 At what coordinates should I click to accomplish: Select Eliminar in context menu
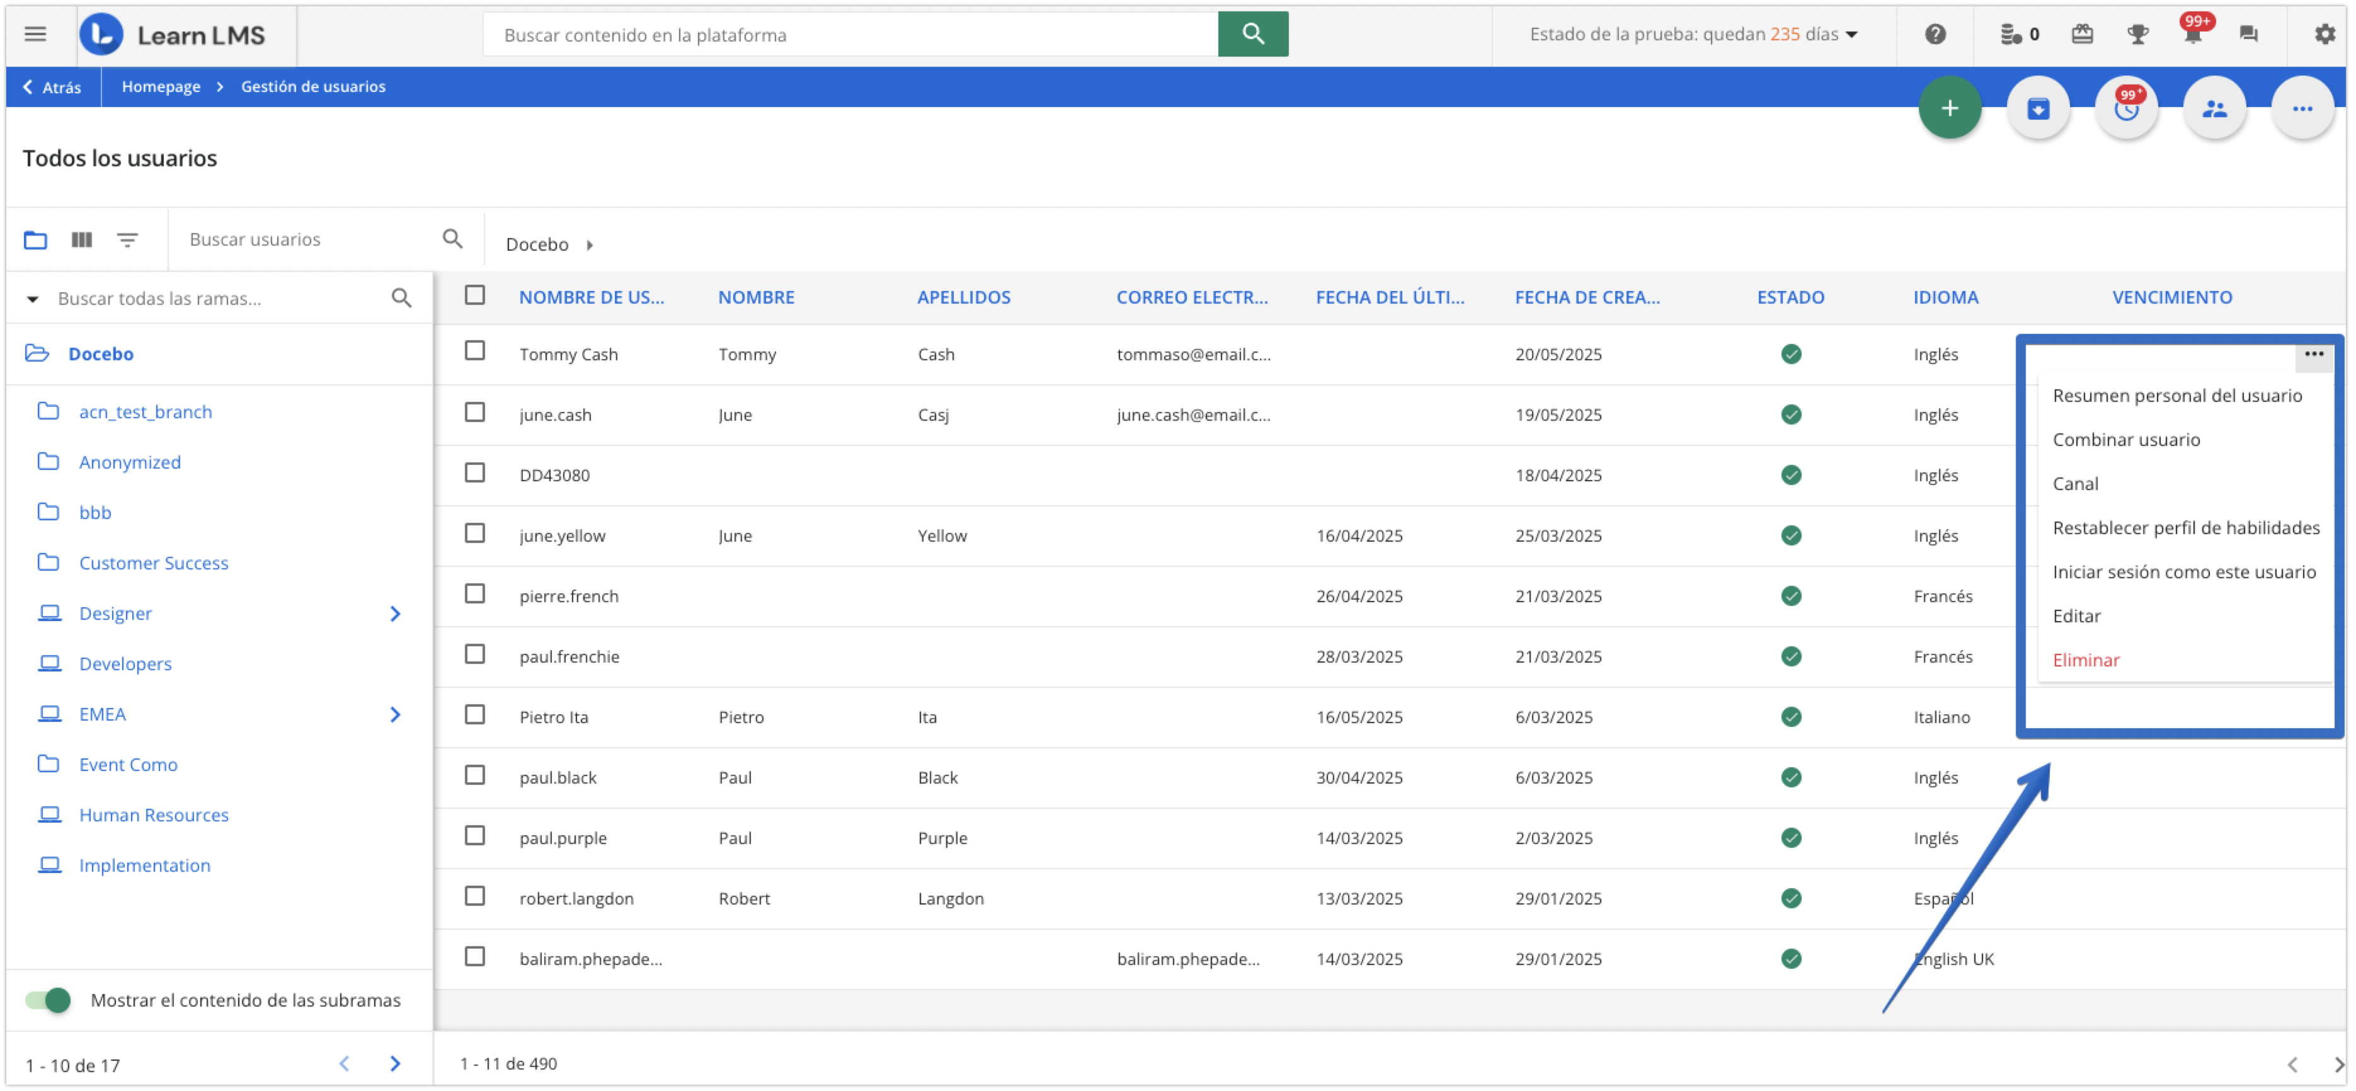click(x=2085, y=660)
